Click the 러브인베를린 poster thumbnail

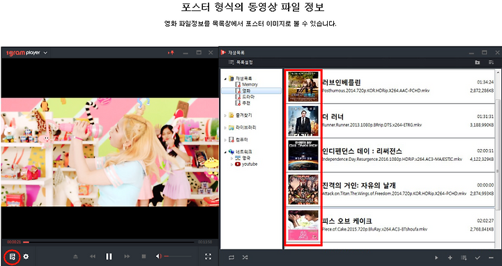303,86
